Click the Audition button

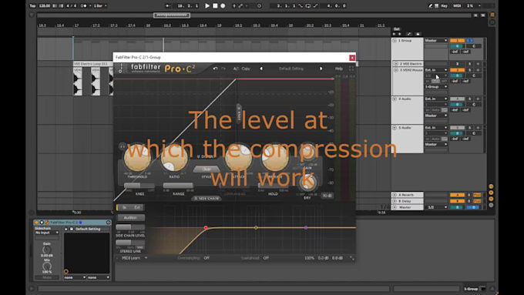130,217
